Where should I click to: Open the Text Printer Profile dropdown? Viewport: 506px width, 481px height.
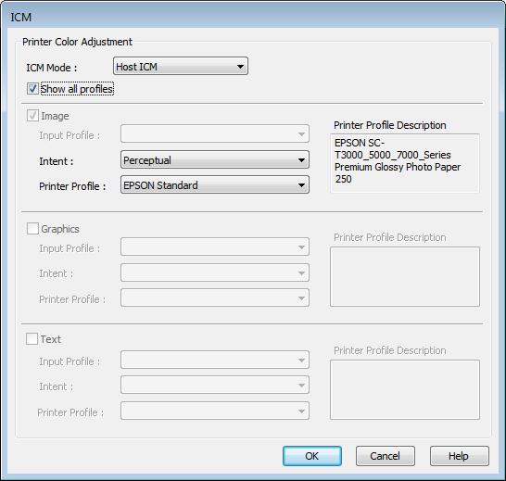pos(215,411)
